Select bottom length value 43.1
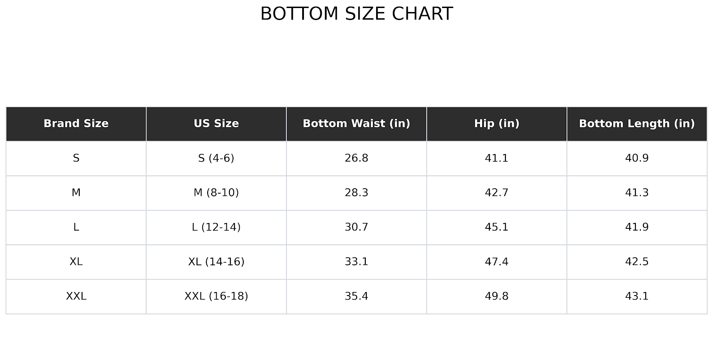Viewport: 713px width, 353px height. pos(637,296)
